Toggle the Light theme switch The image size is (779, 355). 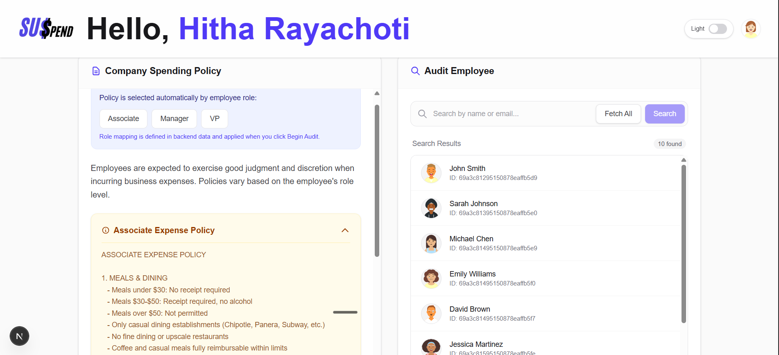[718, 29]
